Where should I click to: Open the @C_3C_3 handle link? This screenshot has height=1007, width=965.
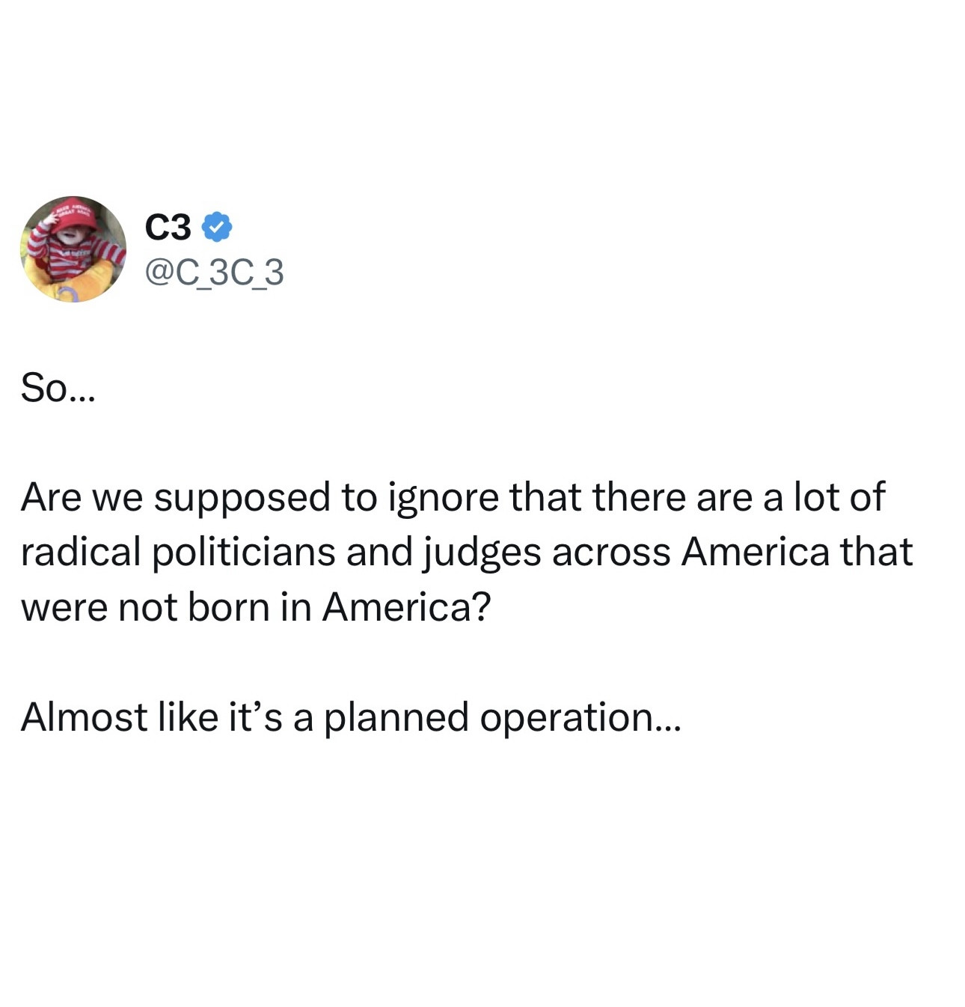[x=214, y=272]
